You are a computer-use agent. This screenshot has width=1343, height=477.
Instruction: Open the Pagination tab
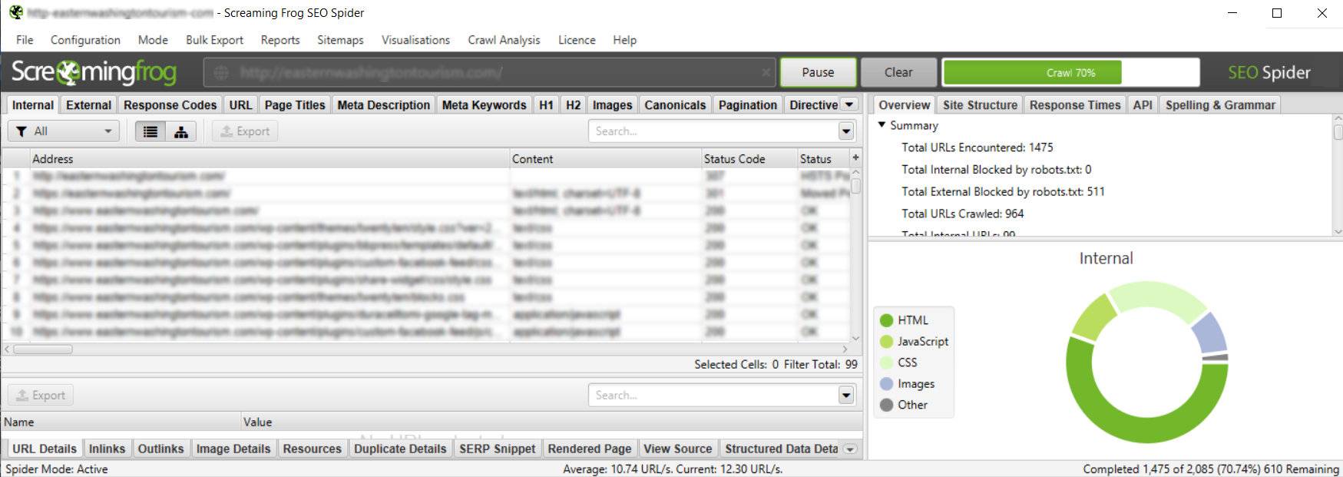748,104
